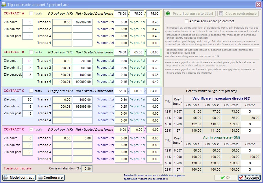Click the plus icon on Preturi gaj aur
The height and width of the screenshot is (183, 263).
click(168, 14)
